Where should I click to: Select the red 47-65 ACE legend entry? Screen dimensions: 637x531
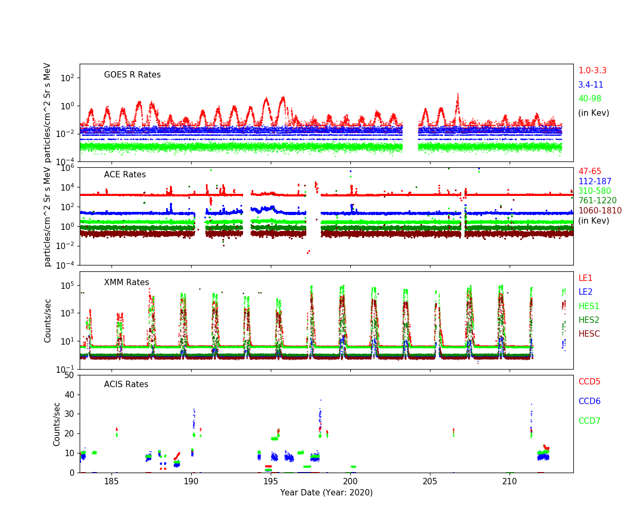590,172
